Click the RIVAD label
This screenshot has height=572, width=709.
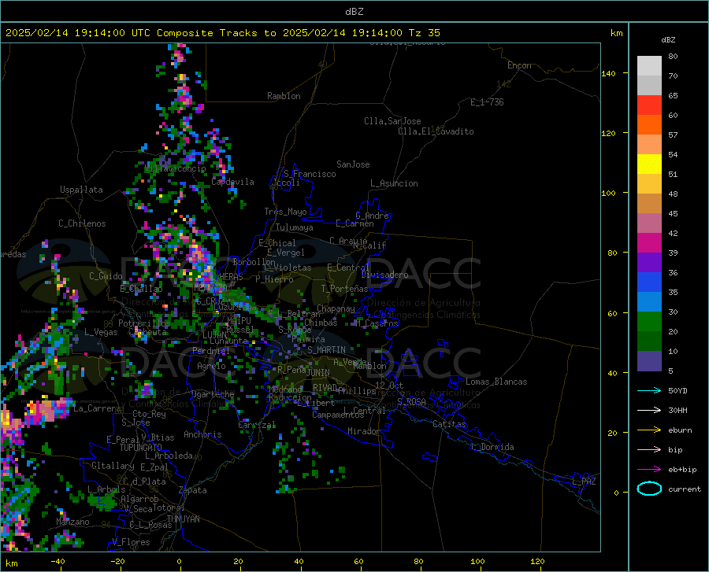tap(325, 388)
